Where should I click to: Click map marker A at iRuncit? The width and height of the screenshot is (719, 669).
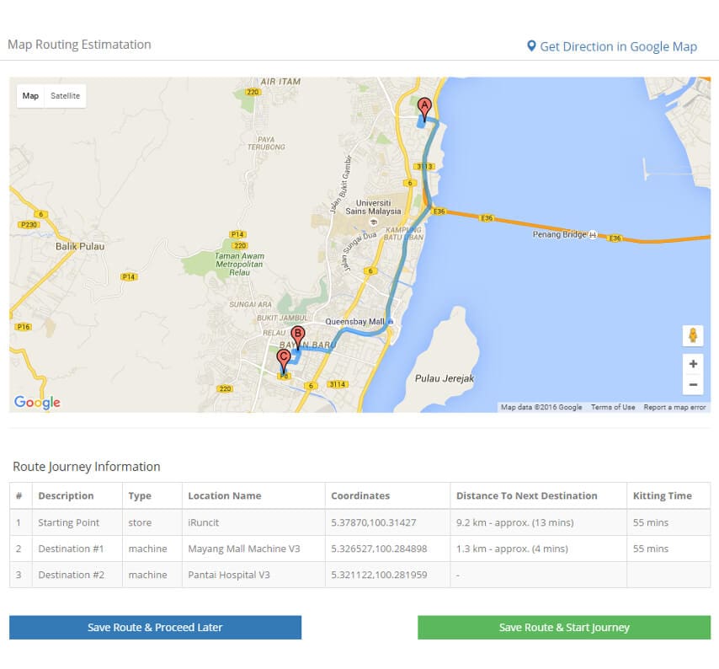[424, 109]
